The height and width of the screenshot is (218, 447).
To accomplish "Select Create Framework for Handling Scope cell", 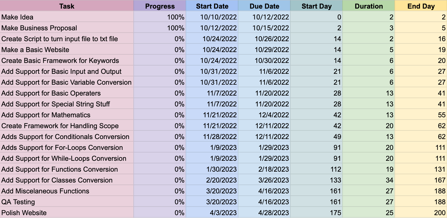I will (x=67, y=126).
